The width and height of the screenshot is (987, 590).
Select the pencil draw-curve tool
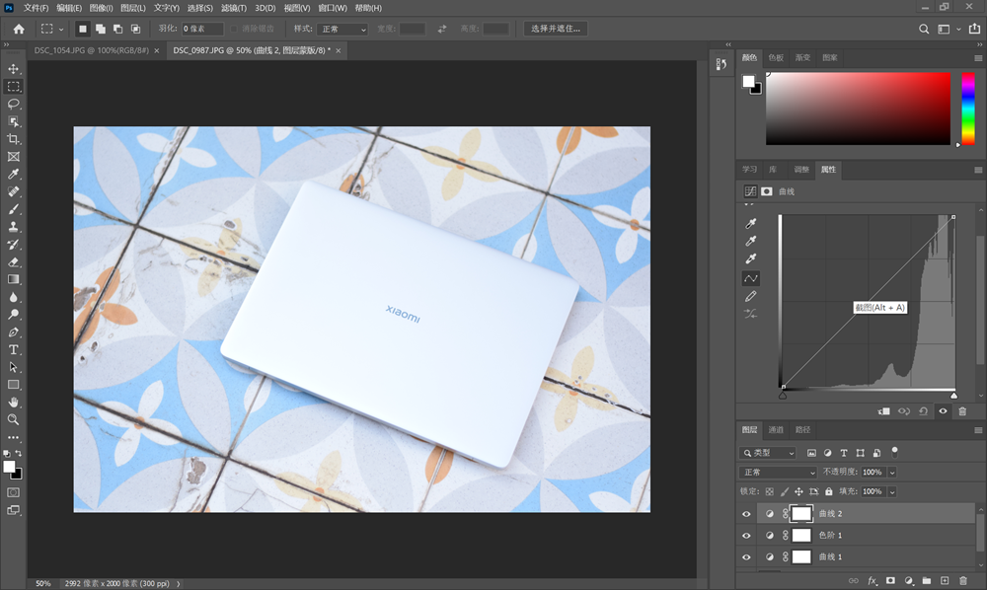[750, 296]
